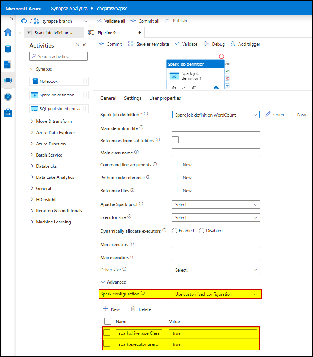Tick the select-all checkbox beside Name header

(x=108, y=321)
